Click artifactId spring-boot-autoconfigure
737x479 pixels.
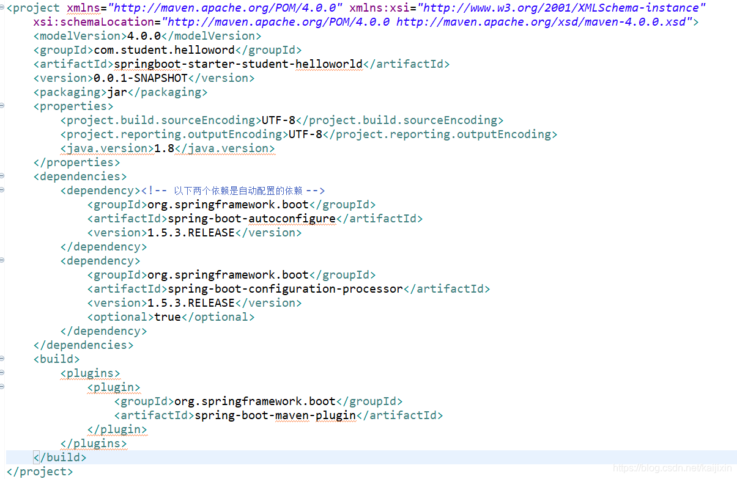pyautogui.click(x=251, y=219)
